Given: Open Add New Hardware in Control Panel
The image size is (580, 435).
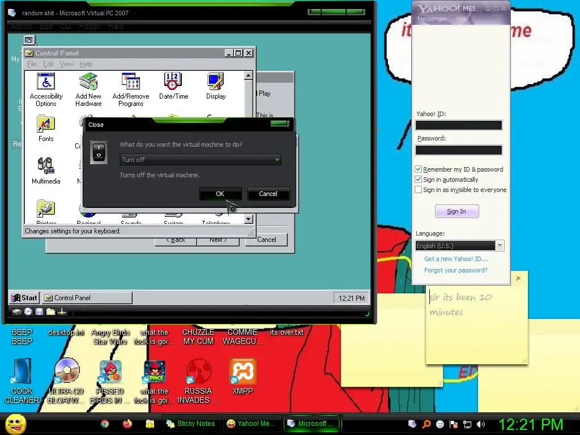Looking at the screenshot, I should (x=88, y=90).
